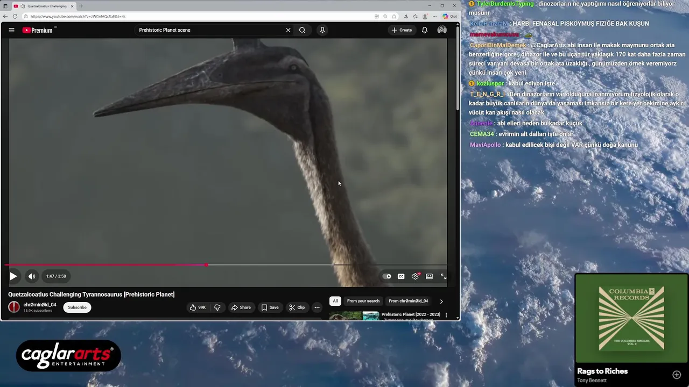Select From your search chip
689x387 pixels.
point(363,301)
